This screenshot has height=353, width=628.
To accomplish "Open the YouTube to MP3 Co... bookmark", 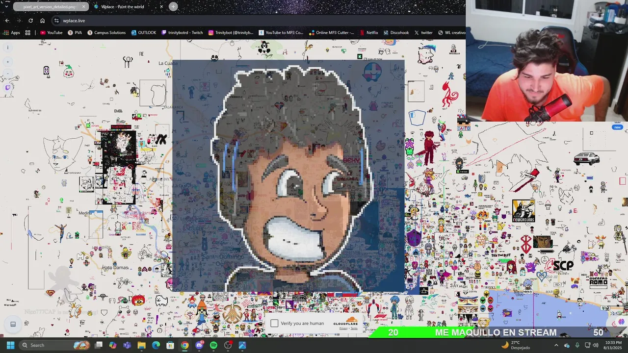I will pyautogui.click(x=281, y=33).
